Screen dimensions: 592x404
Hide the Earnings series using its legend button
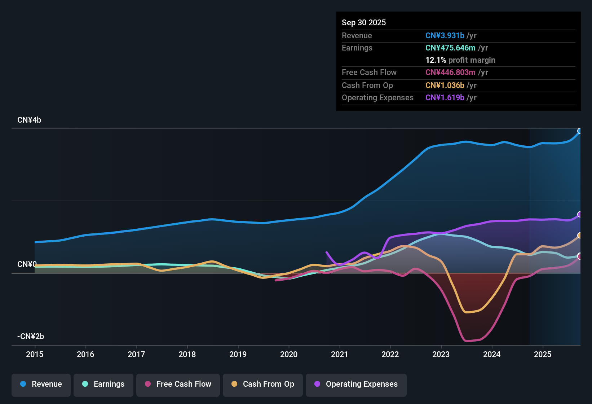click(x=103, y=385)
